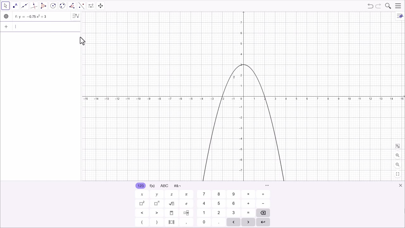Select the Circle with Center tool
The width and height of the screenshot is (405, 228).
53,6
